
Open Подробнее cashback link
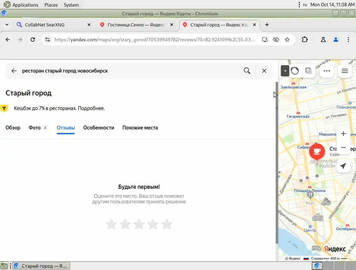[x=91, y=108]
